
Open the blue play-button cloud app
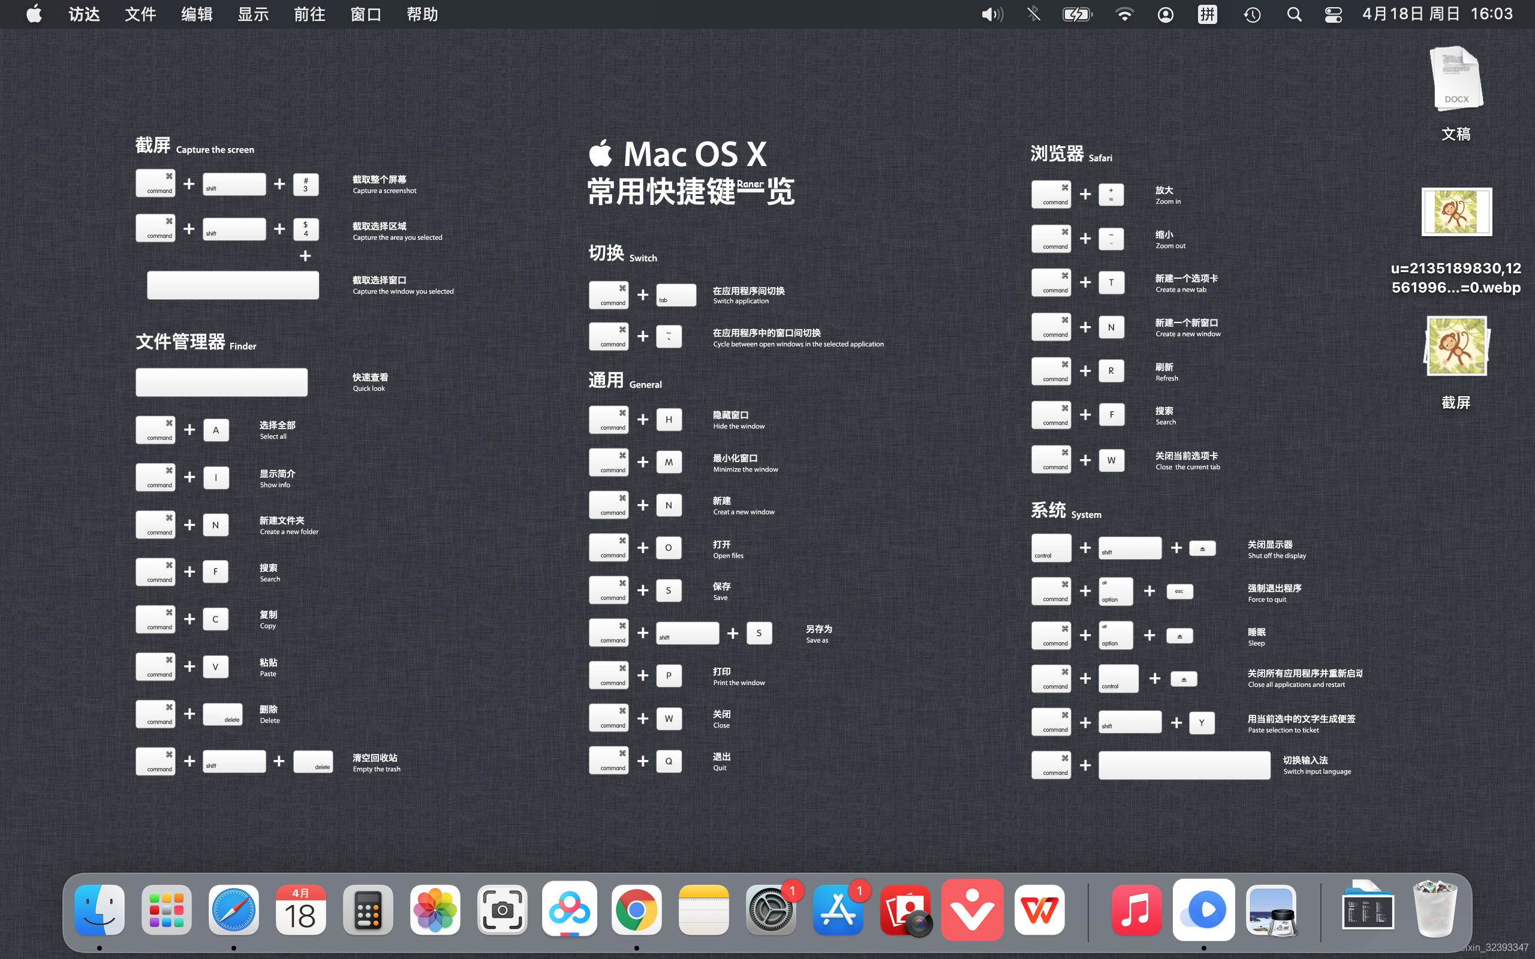[1204, 910]
